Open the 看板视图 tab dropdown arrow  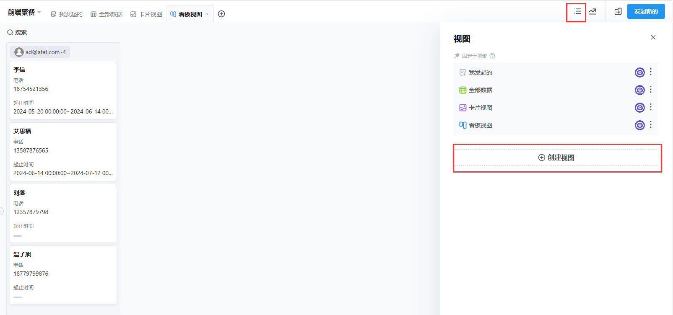[207, 14]
